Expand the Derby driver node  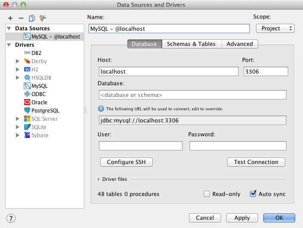coord(17,61)
